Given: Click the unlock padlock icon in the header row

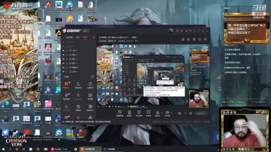Looking at the screenshot, I should point(188,39).
